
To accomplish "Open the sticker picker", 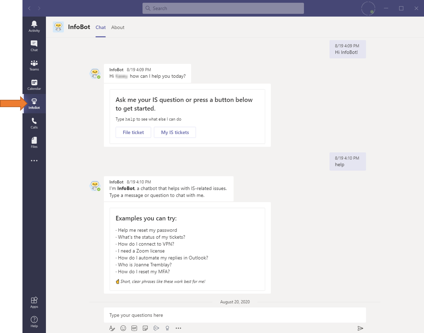I will click(145, 328).
